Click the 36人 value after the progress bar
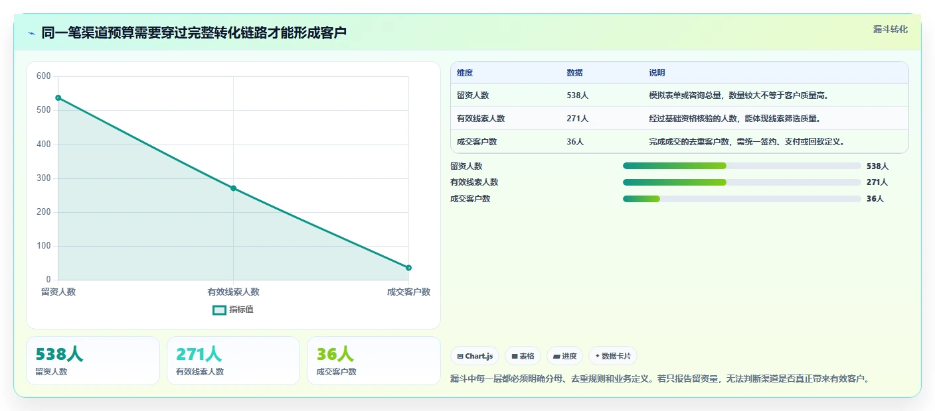 click(875, 199)
